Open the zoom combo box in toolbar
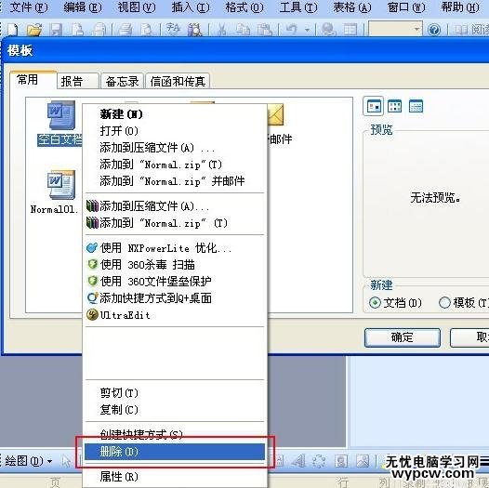489x488 pixels. point(395,30)
